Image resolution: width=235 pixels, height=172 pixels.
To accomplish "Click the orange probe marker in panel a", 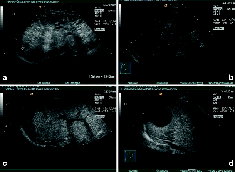I will click(40, 7).
